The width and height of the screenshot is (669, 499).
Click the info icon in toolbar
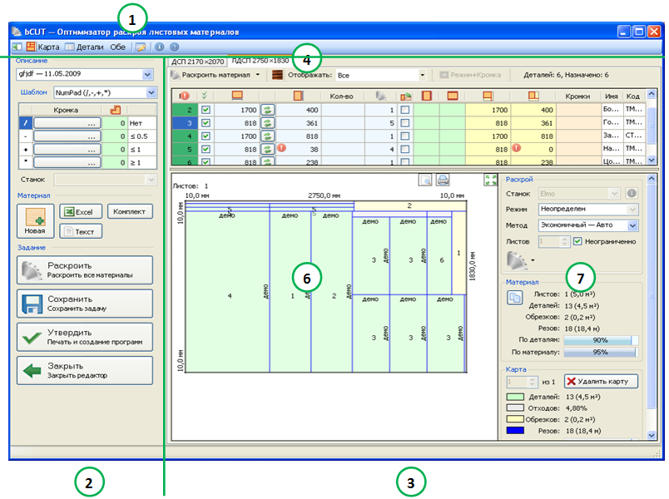(x=160, y=47)
